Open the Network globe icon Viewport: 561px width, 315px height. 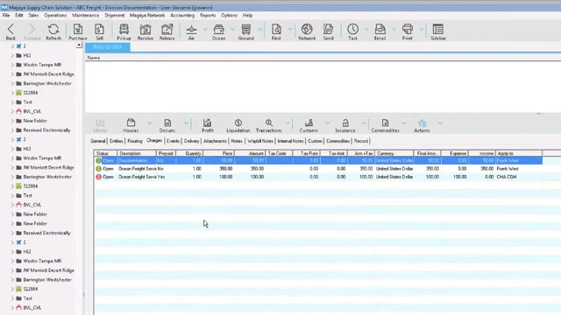[307, 31]
